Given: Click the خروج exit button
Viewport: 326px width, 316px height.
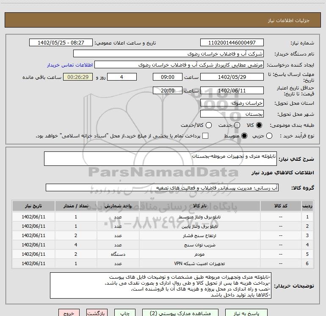Looking at the screenshot, I should tap(69, 313).
